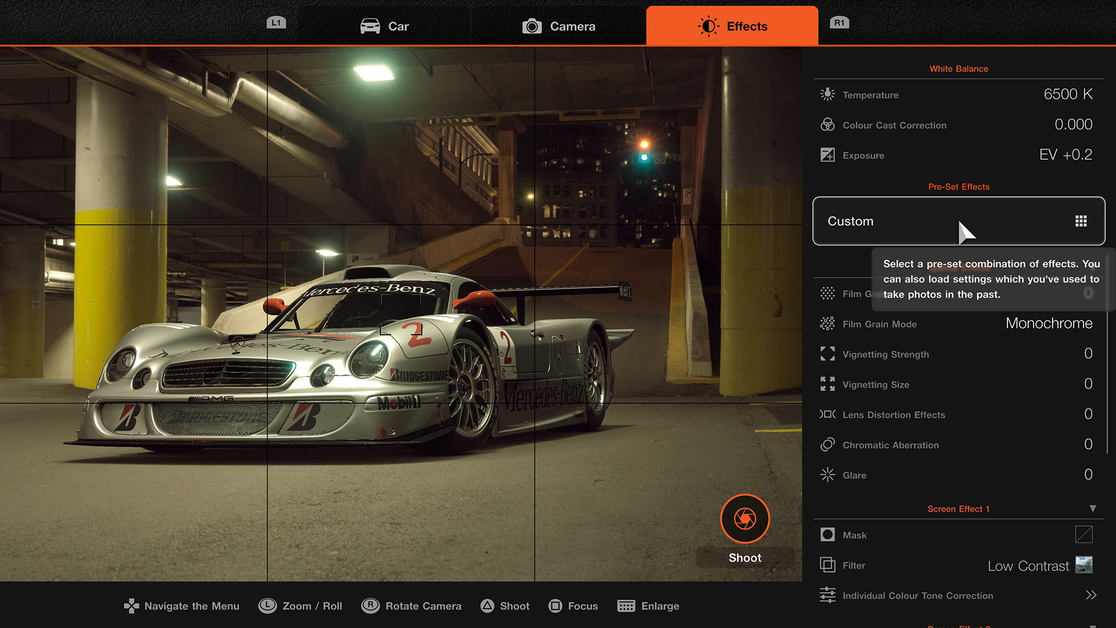The width and height of the screenshot is (1116, 628).
Task: Click the Vignetting Strength icon
Action: click(827, 354)
